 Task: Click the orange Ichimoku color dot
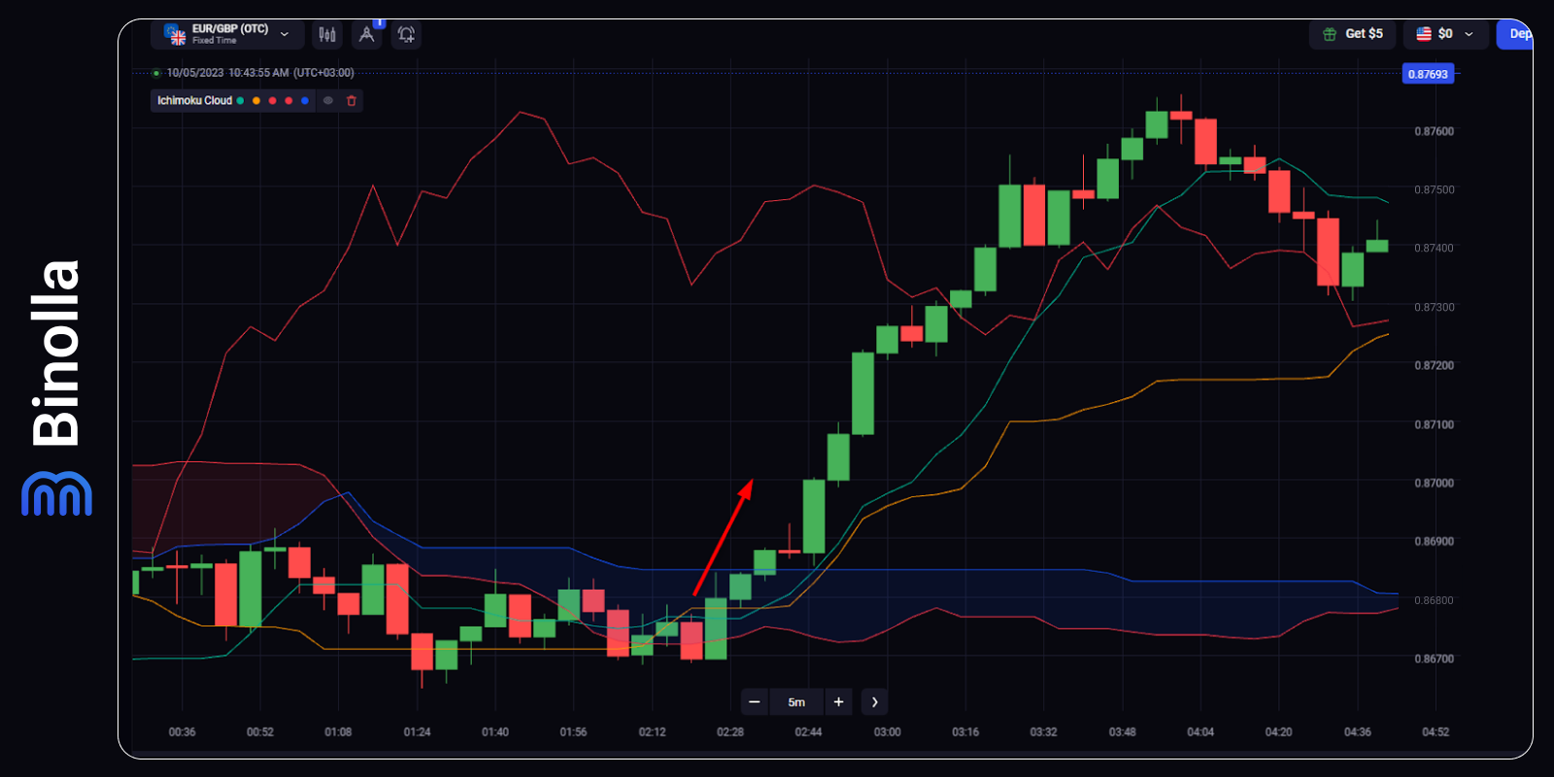(256, 101)
